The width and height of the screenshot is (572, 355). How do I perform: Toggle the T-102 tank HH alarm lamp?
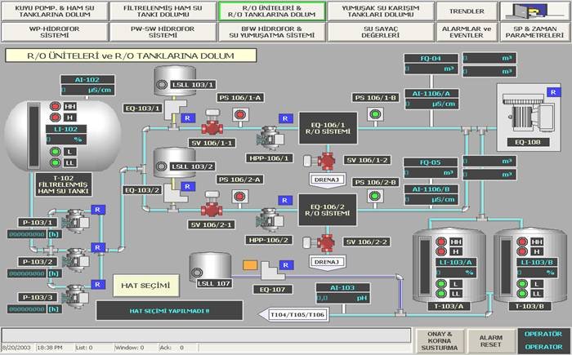(x=56, y=106)
